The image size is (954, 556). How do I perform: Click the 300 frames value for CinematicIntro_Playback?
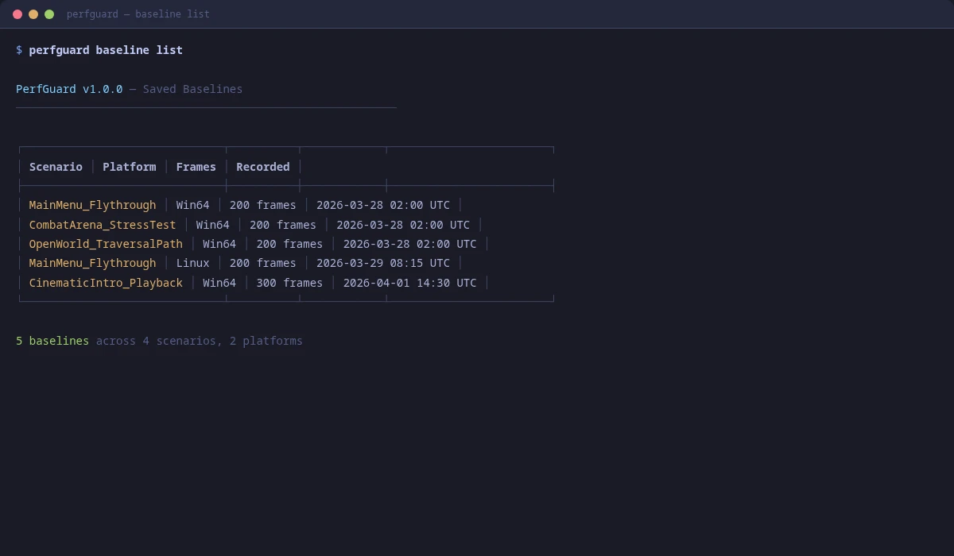[x=290, y=282]
